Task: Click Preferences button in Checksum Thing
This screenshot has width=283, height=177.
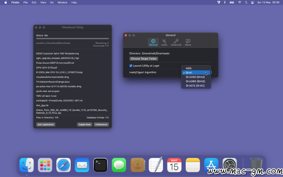Action: 101,125
